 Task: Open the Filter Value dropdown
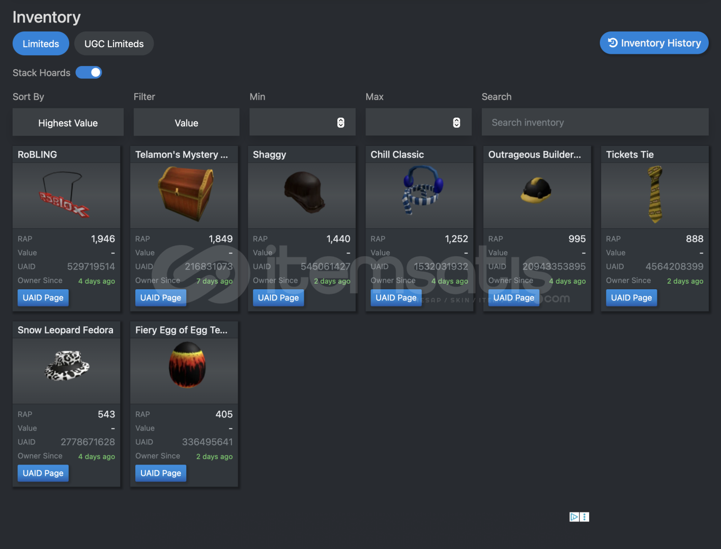pyautogui.click(x=186, y=123)
